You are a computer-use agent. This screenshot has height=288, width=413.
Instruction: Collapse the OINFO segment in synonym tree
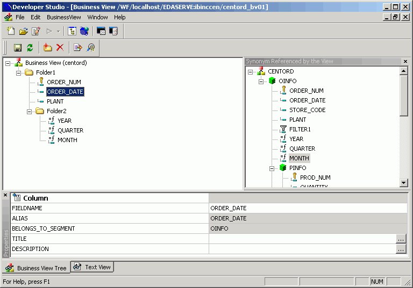tap(261, 81)
